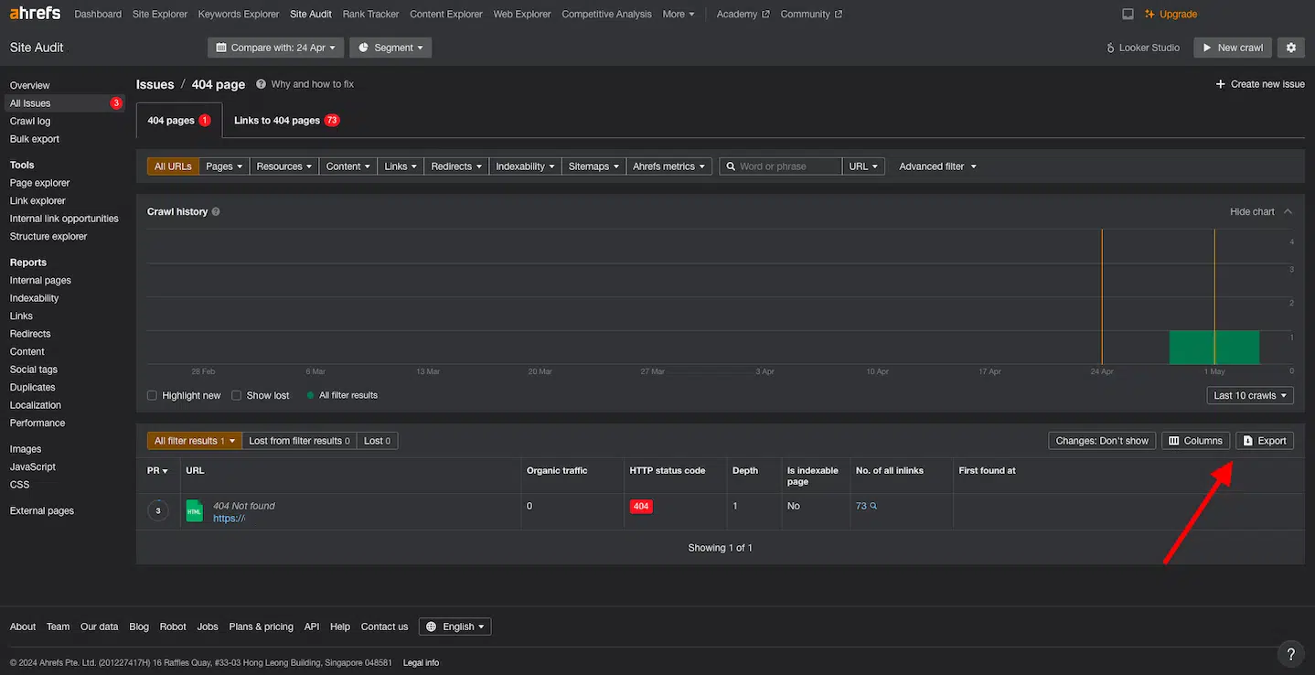Go to Dashboard

pos(98,14)
